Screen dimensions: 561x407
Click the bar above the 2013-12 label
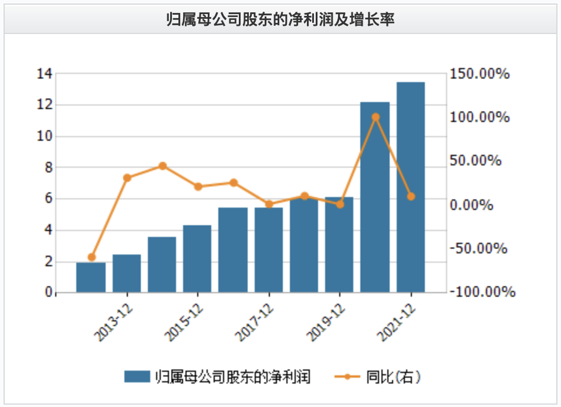127,273
